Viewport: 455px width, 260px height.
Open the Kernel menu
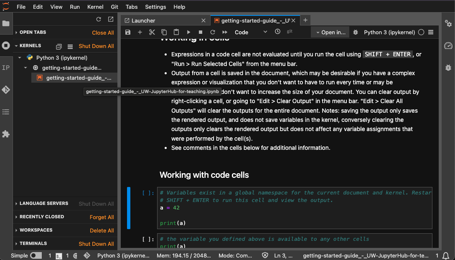pos(95,7)
